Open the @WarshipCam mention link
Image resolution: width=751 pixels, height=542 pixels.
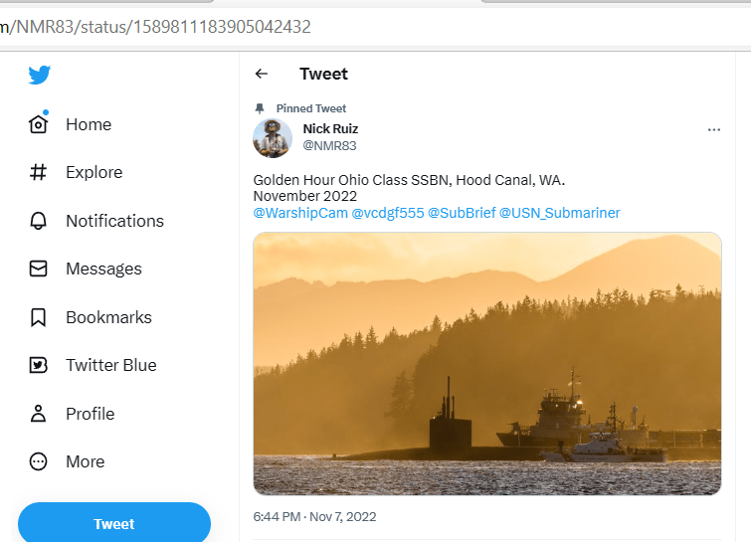(x=300, y=213)
